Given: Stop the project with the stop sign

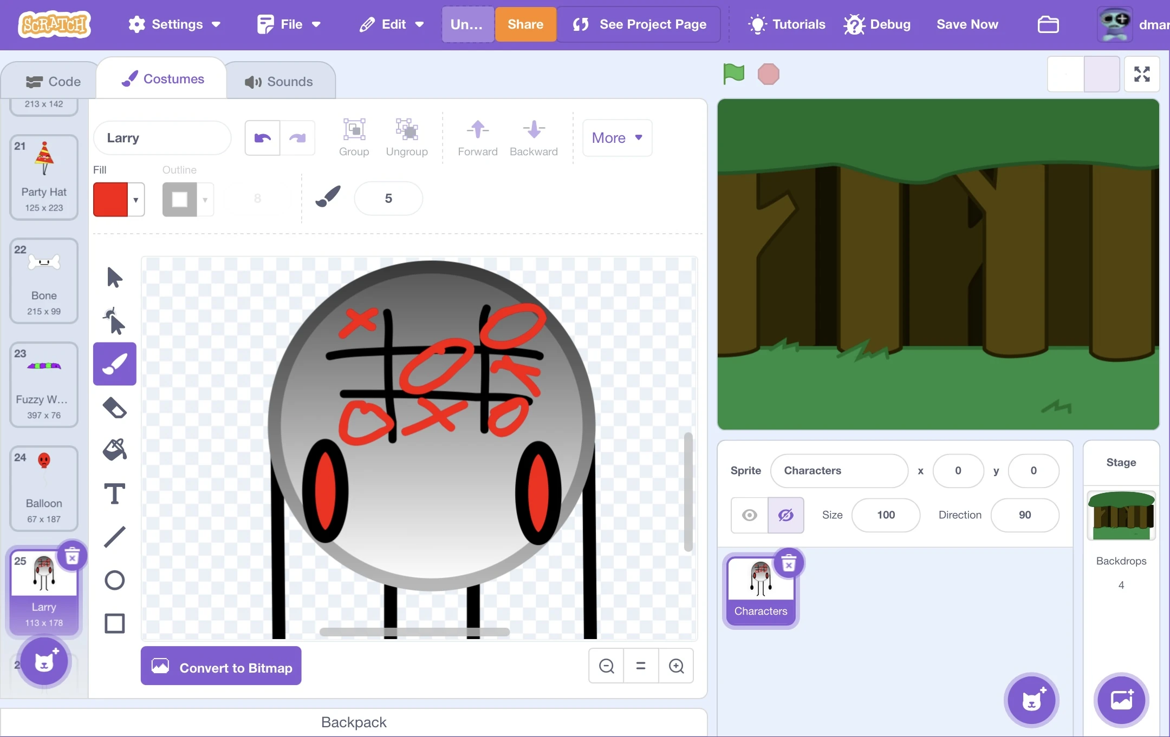Looking at the screenshot, I should [x=769, y=74].
